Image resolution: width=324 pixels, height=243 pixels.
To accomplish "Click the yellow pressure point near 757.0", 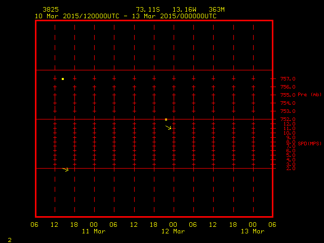I will [x=63, y=79].
